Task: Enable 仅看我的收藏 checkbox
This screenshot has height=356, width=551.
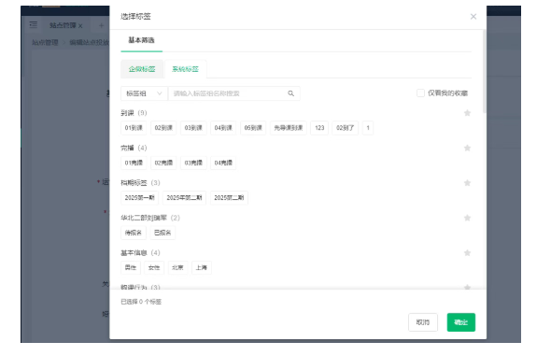Action: point(420,93)
